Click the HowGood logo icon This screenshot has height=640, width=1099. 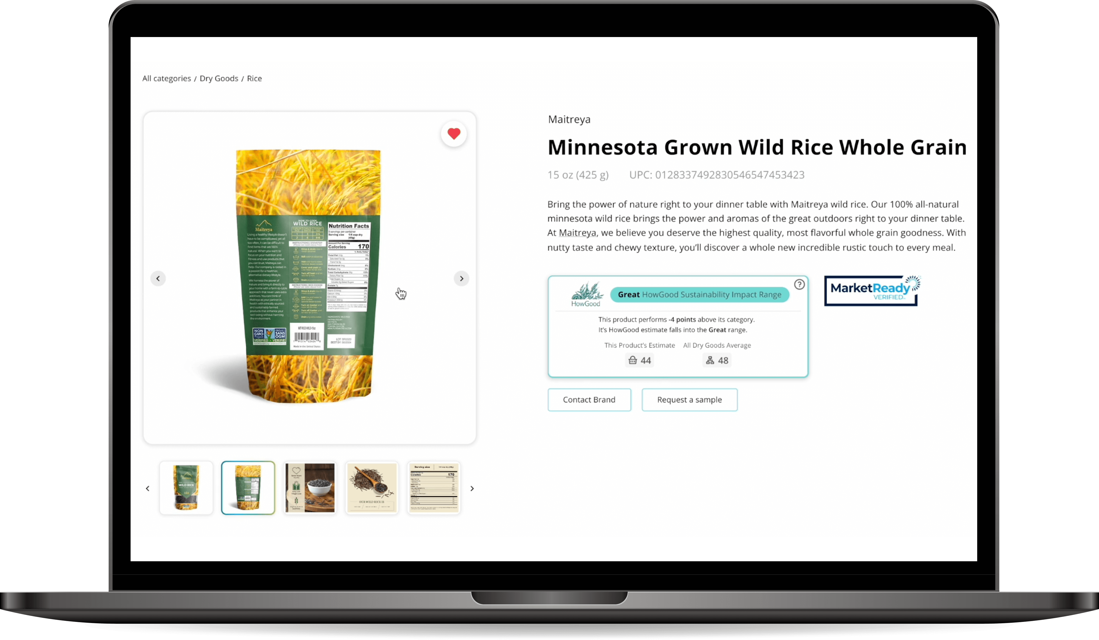[586, 294]
